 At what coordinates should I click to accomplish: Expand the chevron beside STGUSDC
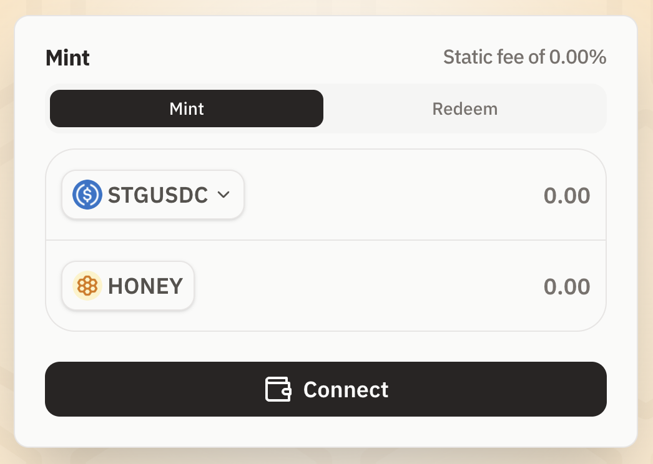coord(223,195)
